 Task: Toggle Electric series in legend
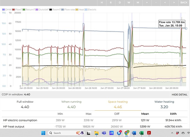click(x=90, y=10)
